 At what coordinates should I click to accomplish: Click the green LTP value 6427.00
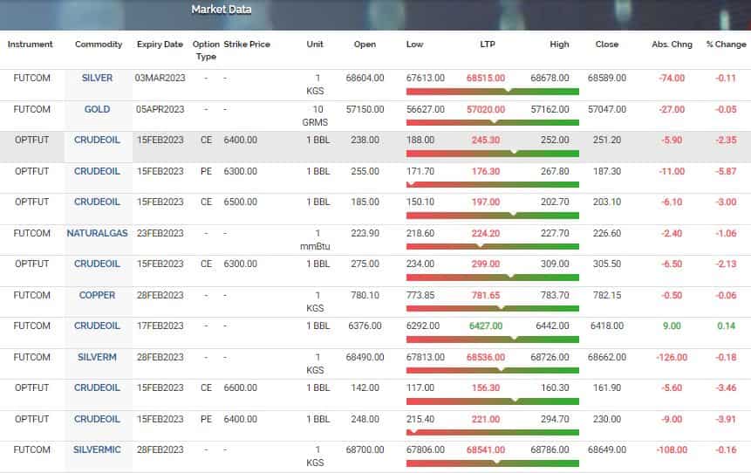pos(486,326)
